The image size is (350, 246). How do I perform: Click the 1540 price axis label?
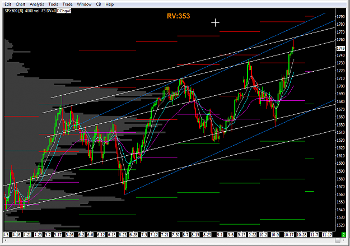(x=340, y=210)
